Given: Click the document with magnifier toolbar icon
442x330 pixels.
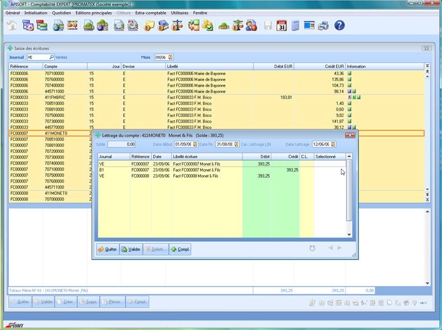Looking at the screenshot, I should coord(119,25).
